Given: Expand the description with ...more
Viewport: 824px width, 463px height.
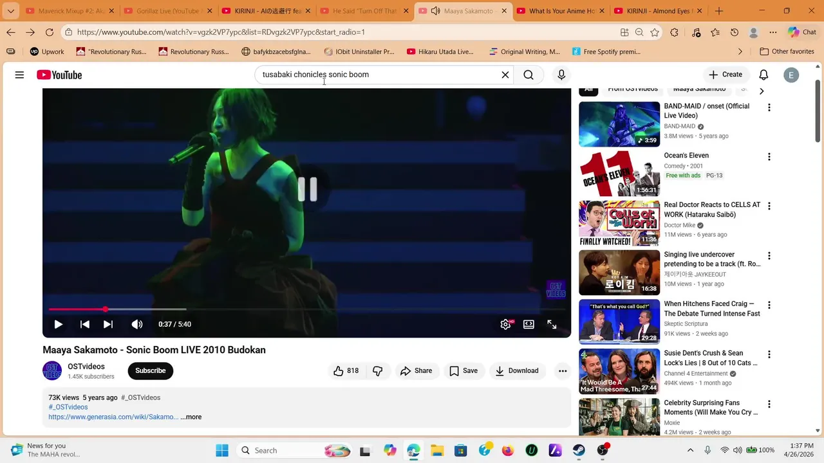Looking at the screenshot, I should (x=191, y=417).
